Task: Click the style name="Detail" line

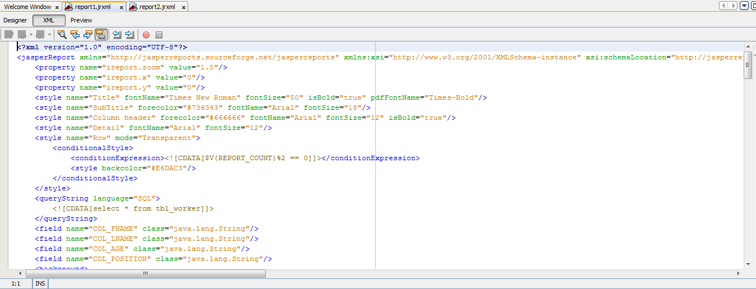Action: point(153,128)
